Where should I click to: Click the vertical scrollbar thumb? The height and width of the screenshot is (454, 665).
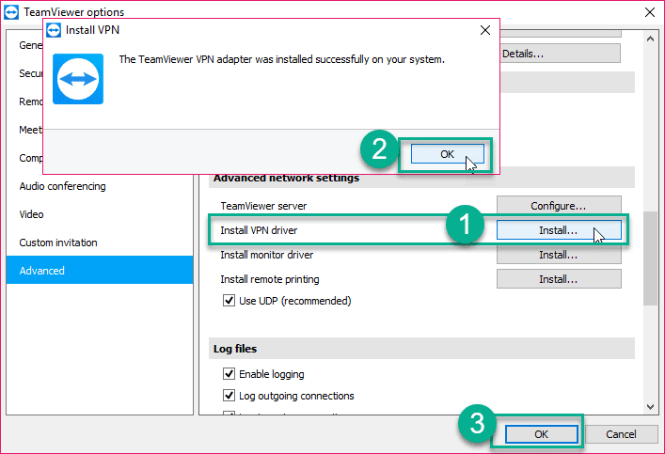(650, 258)
